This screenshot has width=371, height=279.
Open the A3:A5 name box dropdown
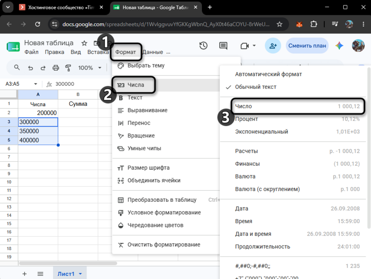[x=36, y=84]
